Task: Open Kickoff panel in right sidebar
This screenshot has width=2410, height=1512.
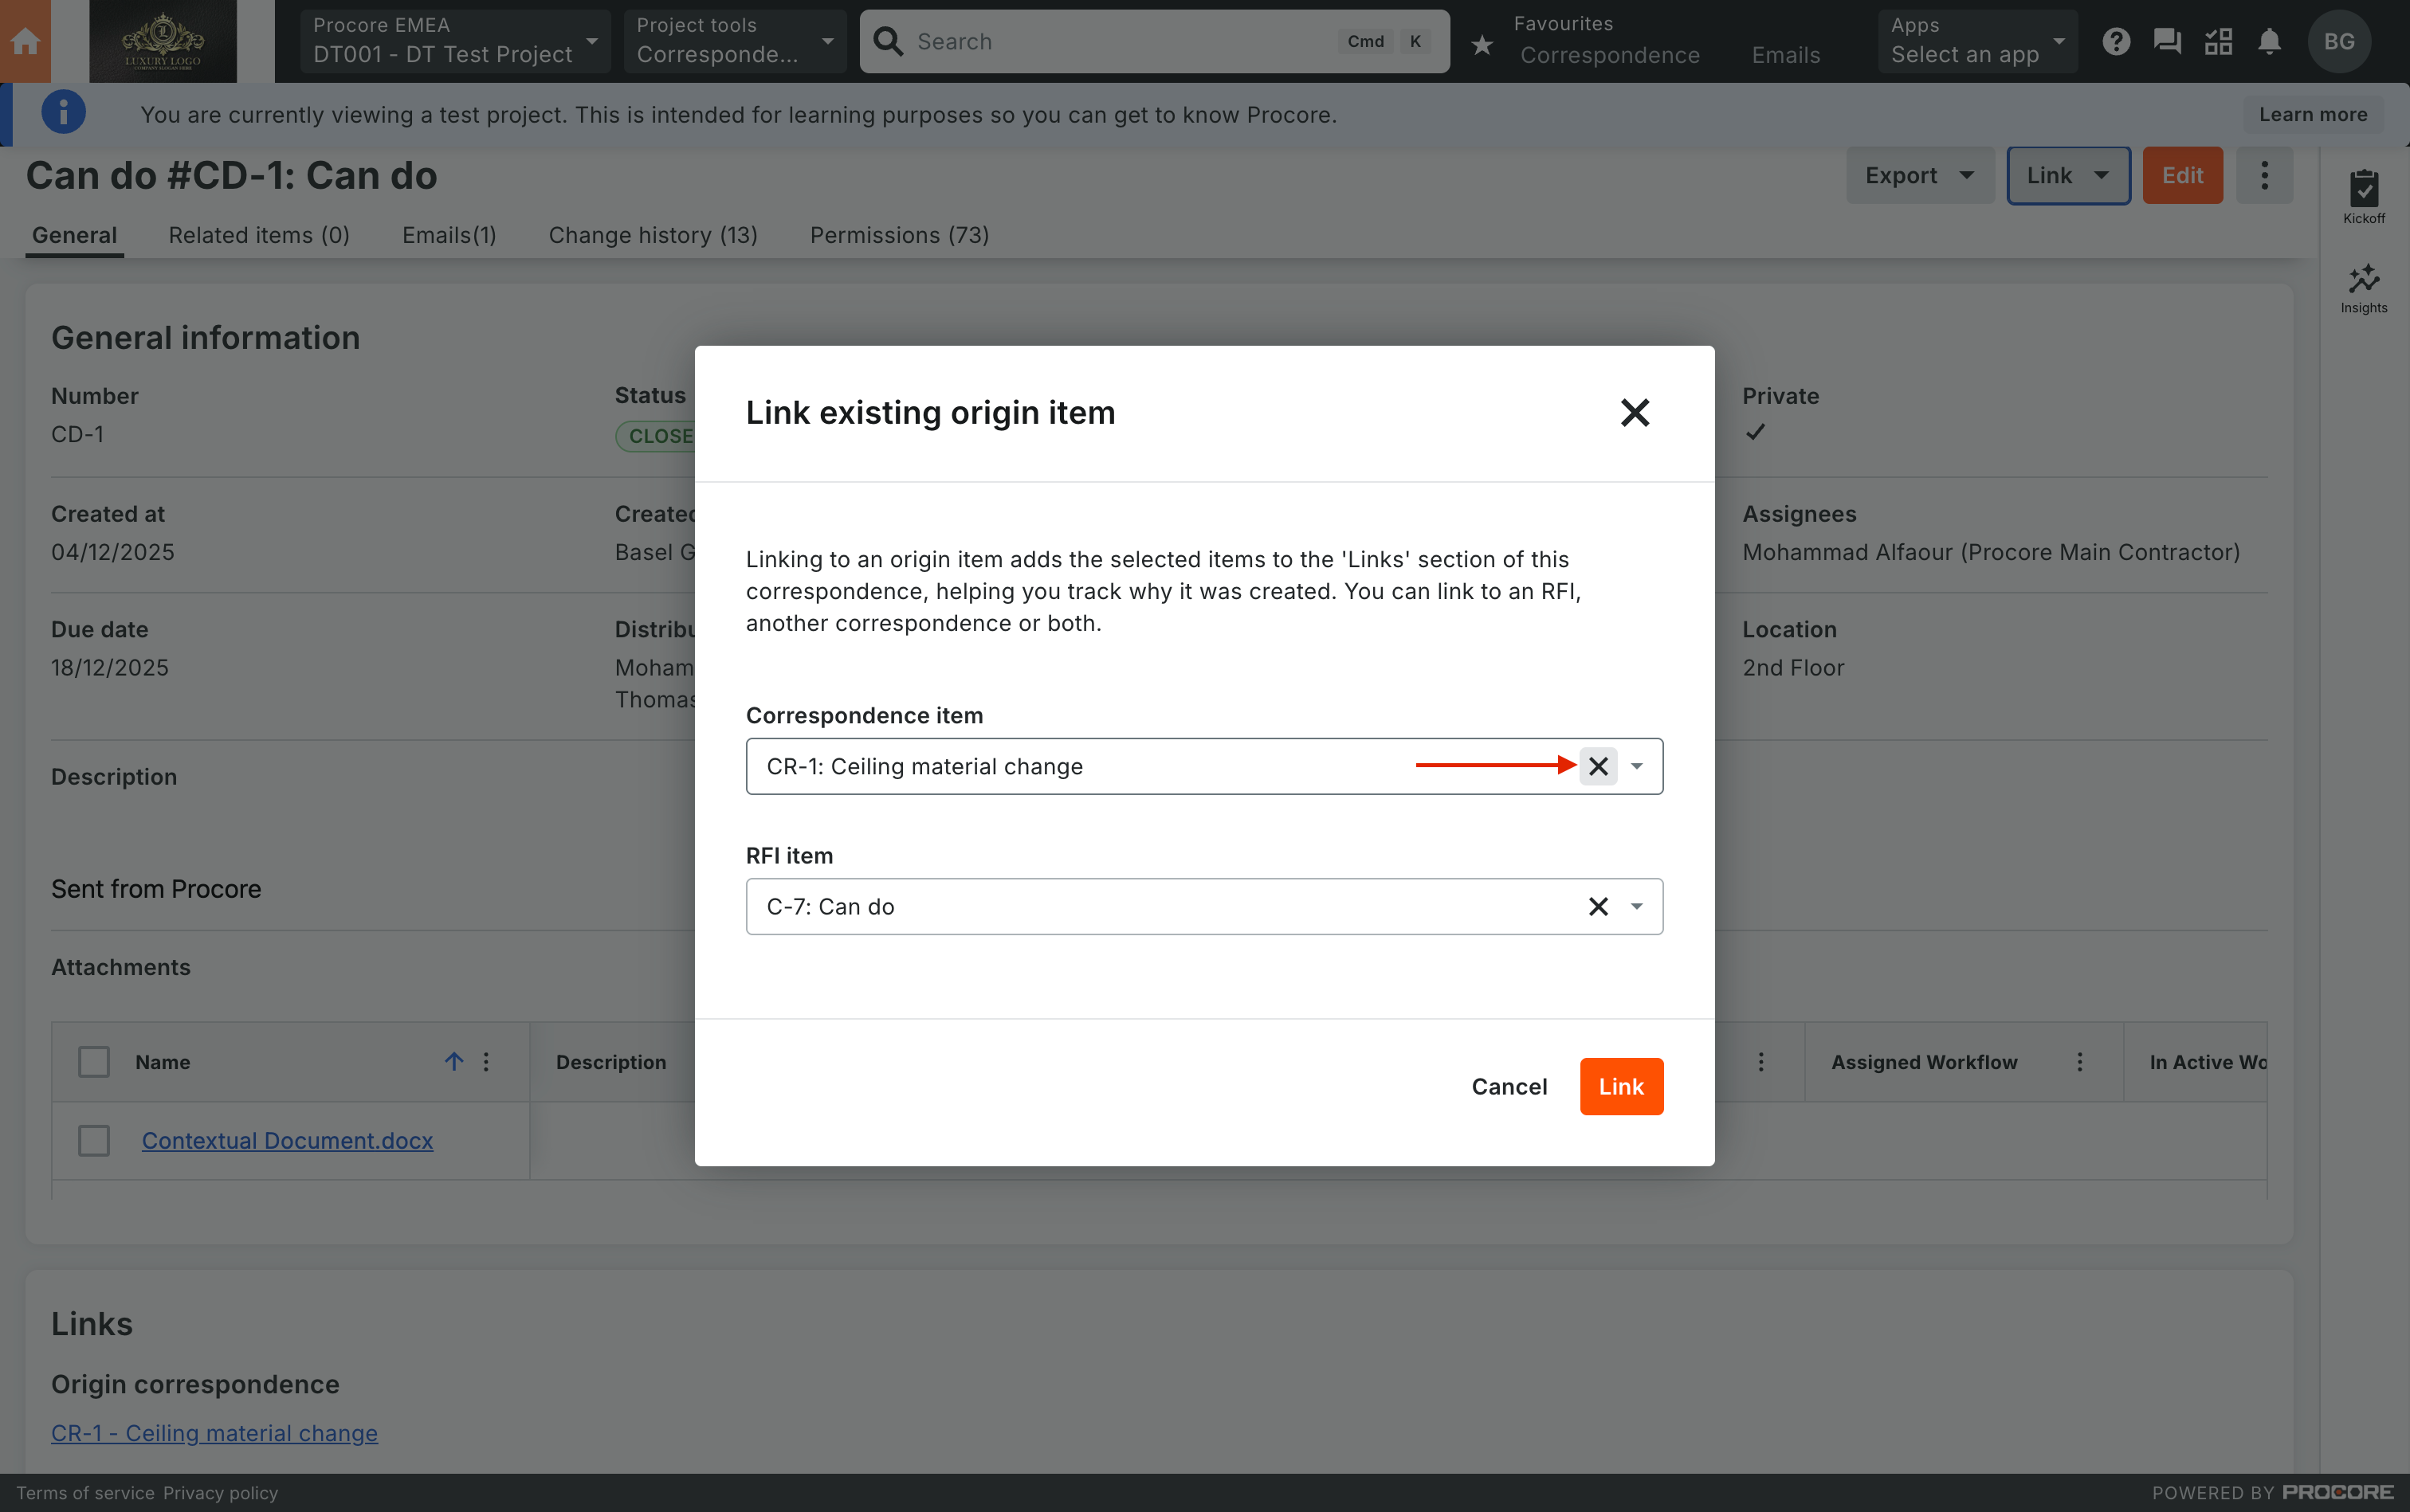Action: tap(2363, 196)
